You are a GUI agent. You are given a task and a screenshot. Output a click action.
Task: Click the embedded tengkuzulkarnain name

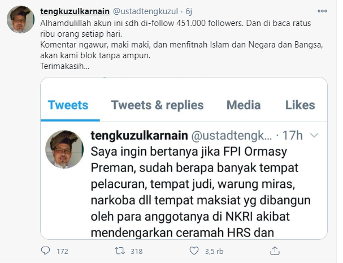coord(140,135)
